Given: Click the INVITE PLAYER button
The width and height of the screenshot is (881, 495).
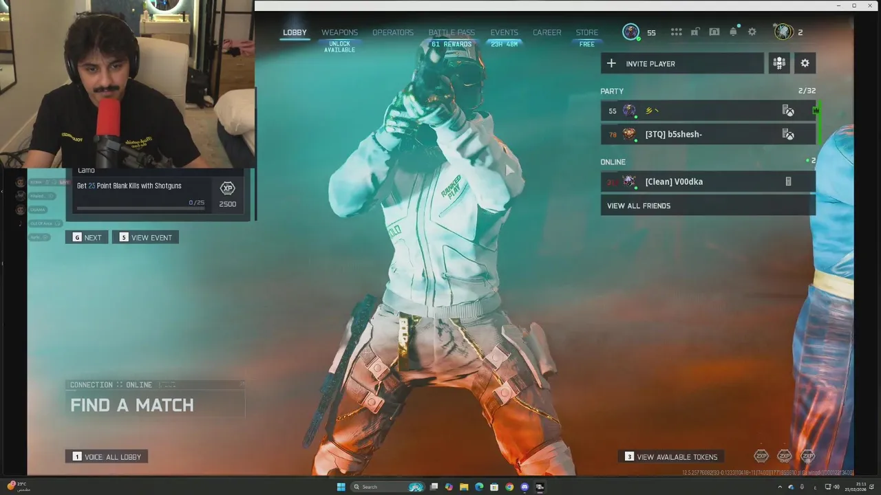Looking at the screenshot, I should [682, 63].
